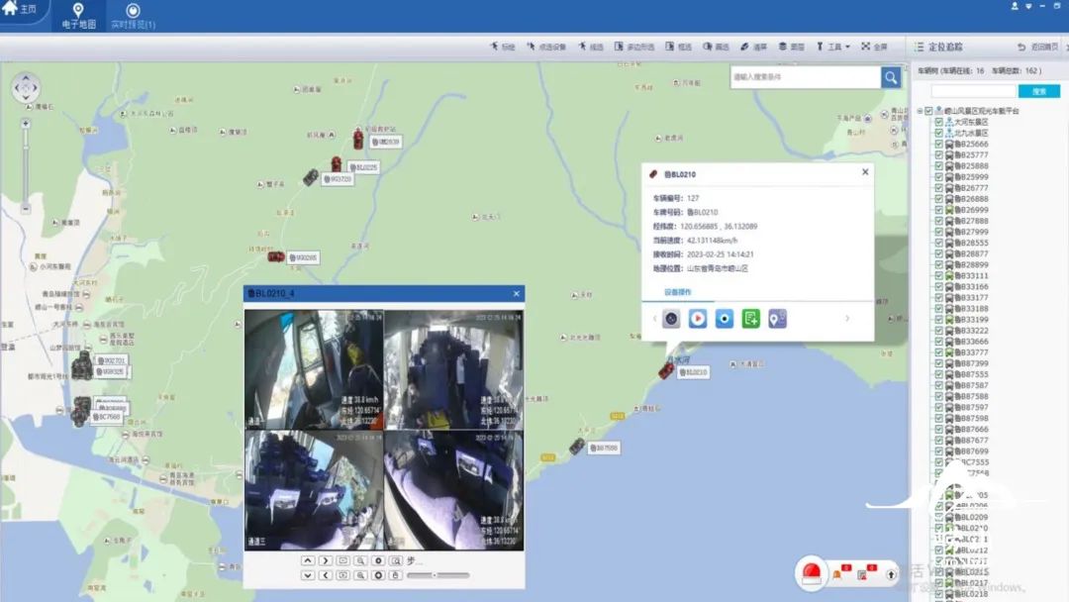The height and width of the screenshot is (602, 1069).
Task: Click the green document-add icon in popup
Action: [x=751, y=319]
